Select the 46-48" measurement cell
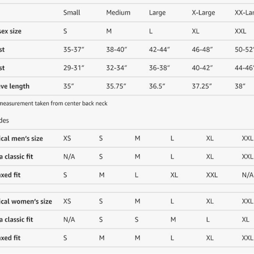The image size is (254, 254). 202,50
